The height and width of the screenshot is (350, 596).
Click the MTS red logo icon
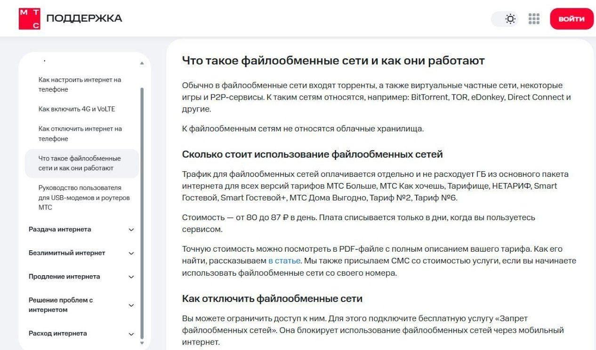pos(29,19)
